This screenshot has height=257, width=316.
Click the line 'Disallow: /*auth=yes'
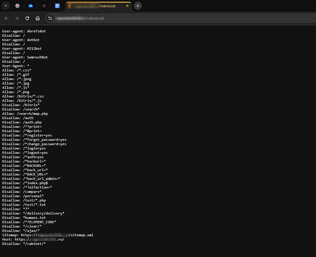23,157
